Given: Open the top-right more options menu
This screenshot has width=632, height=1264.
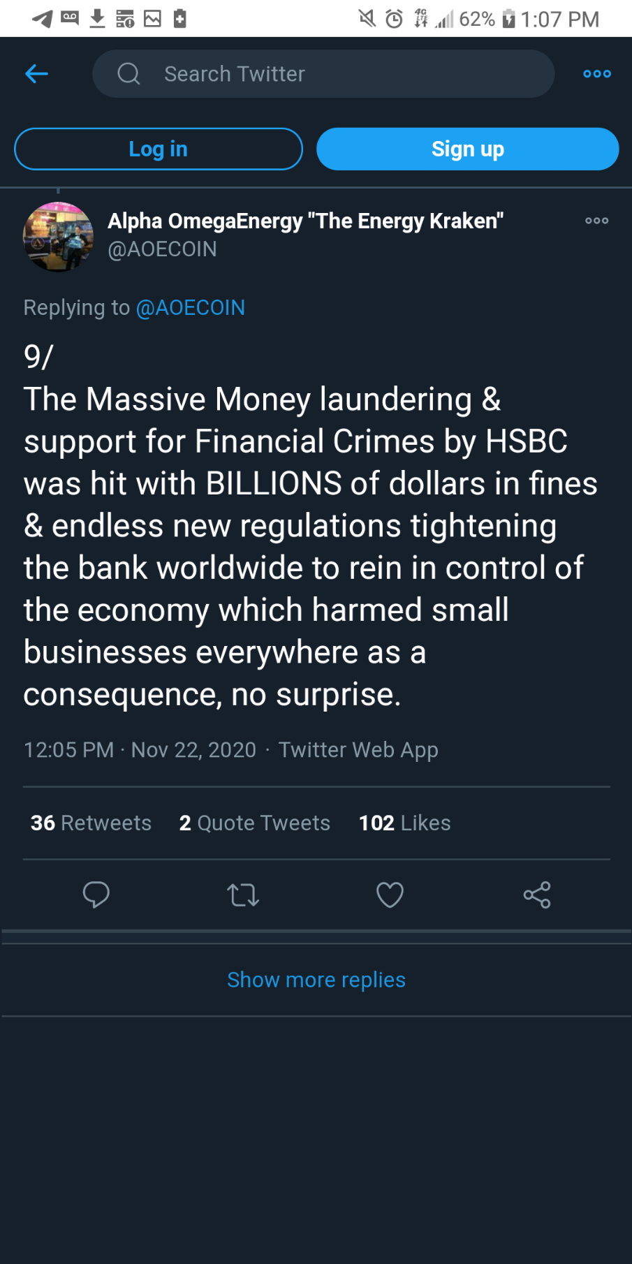Looking at the screenshot, I should click(597, 73).
